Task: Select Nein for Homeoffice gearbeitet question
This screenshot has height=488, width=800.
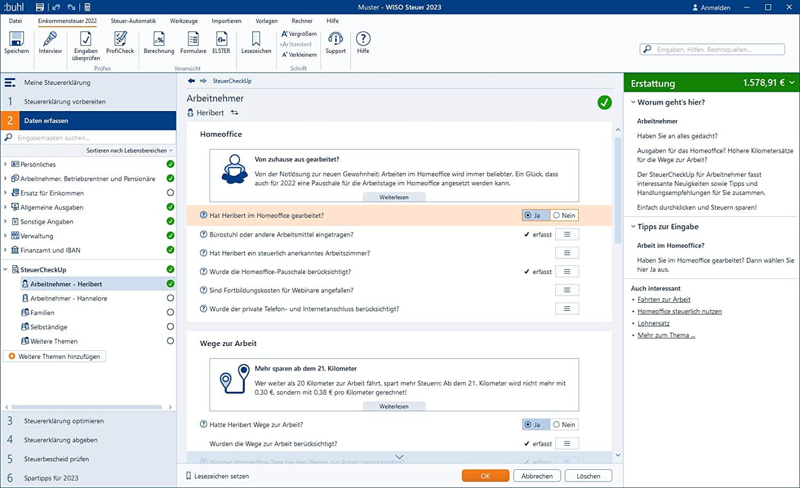Action: pyautogui.click(x=564, y=216)
